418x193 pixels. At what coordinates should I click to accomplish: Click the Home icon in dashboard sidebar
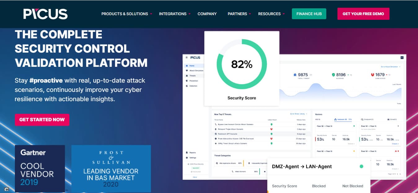(x=187, y=66)
